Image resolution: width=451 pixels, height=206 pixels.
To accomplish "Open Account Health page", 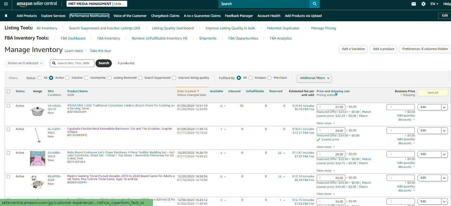I will point(269,16).
